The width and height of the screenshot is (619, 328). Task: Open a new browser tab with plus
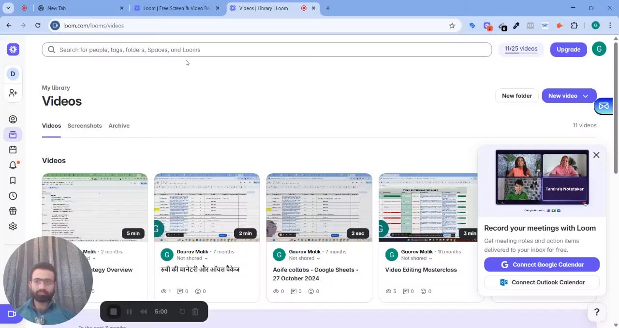[328, 8]
